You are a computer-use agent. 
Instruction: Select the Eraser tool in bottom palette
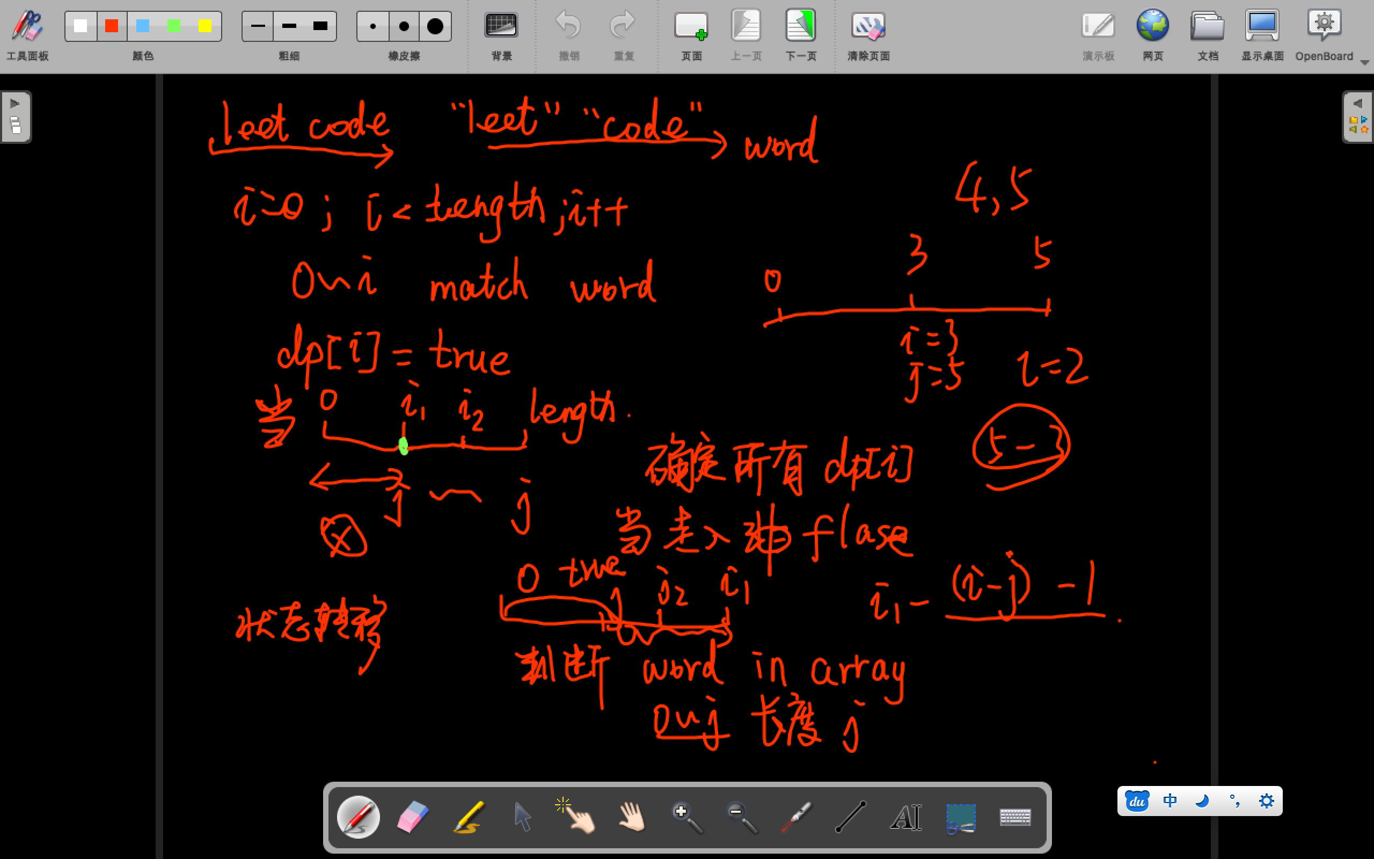point(413,818)
